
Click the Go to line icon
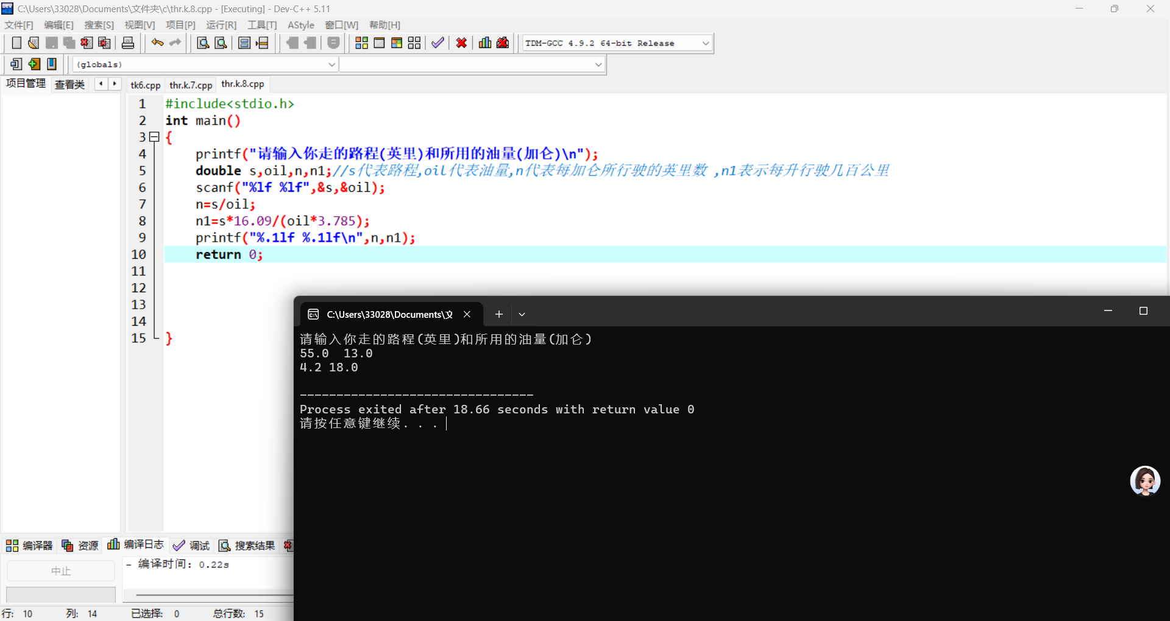tap(262, 43)
